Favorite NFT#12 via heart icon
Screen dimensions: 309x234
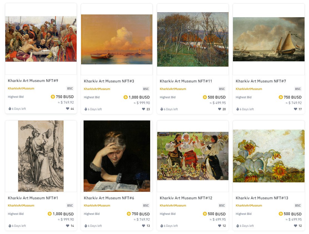[220, 226]
